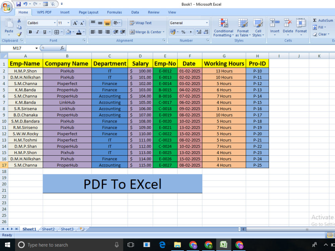Screen dimensions: 335x251
Task: Click Wrap Text button
Action: 140,23
